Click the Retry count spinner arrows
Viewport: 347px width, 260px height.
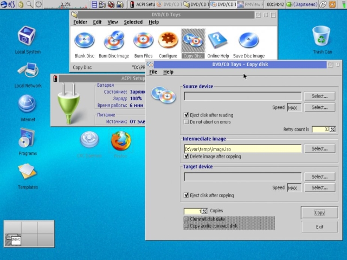333,129
